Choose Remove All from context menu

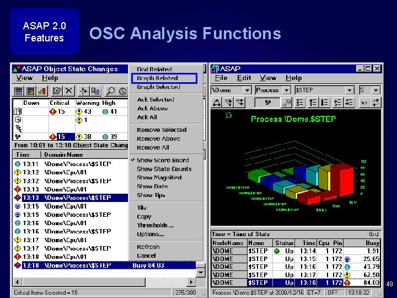point(153,147)
